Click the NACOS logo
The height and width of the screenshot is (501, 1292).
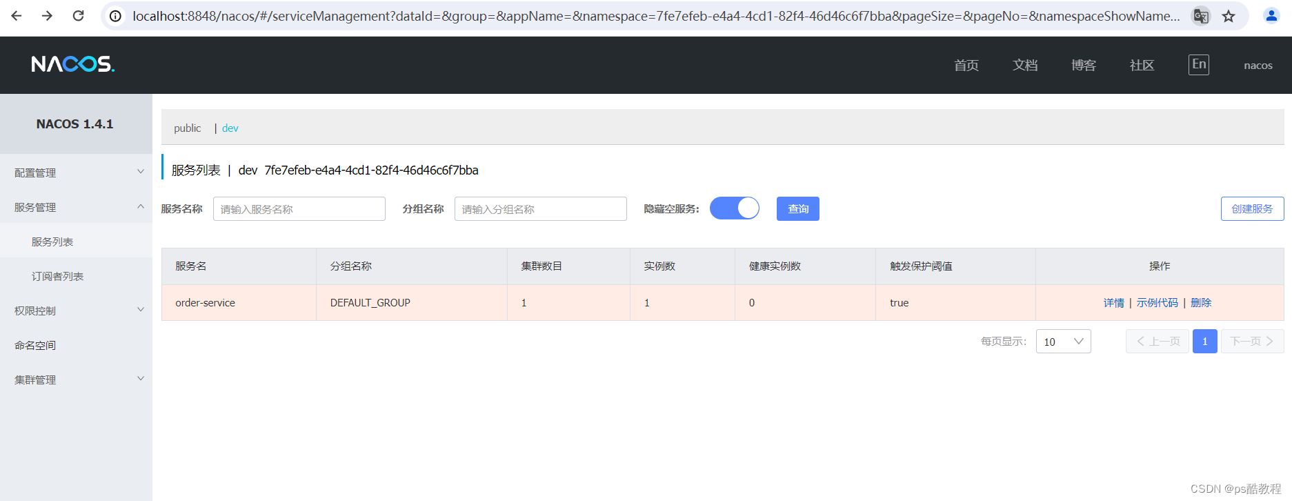pos(73,64)
